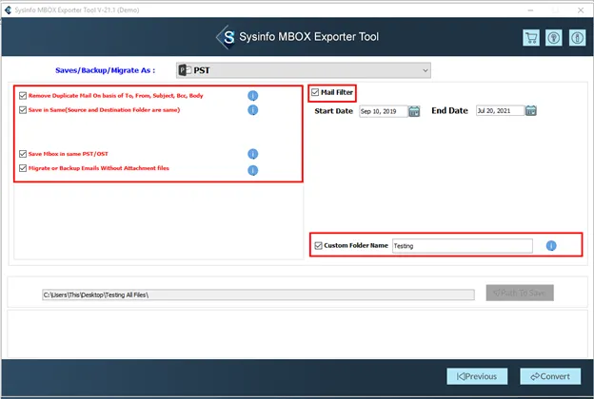Click the End Date field Jul 20, 2021

500,110
